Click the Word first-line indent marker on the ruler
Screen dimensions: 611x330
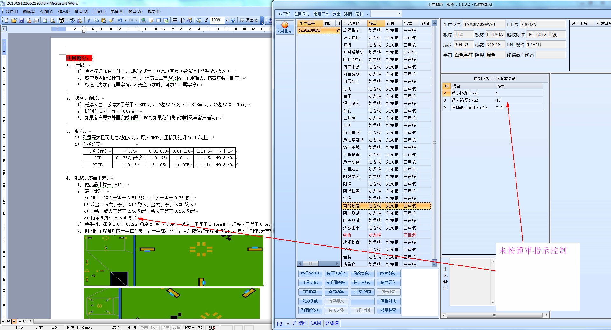(x=84, y=27)
